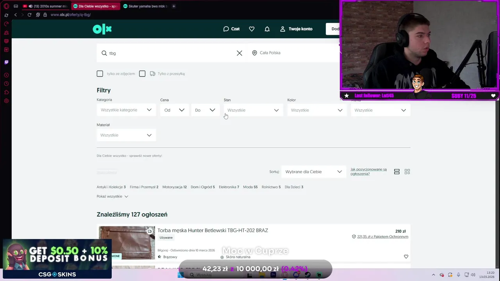Open '221,35 zł z Pakietem Ochronnym' link
Viewport: 500px width, 281px height.
point(382,237)
